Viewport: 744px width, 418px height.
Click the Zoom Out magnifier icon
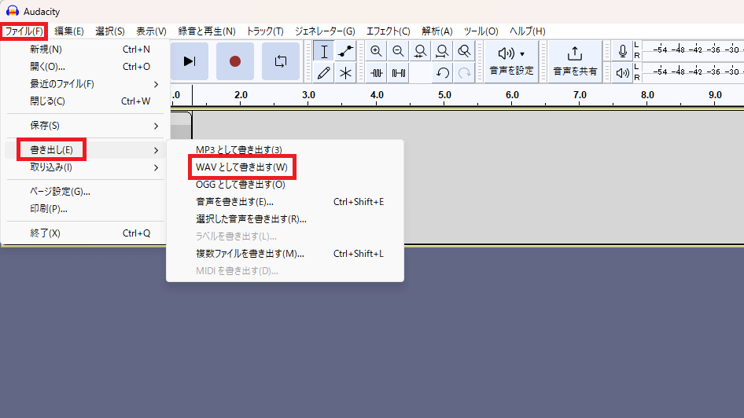pos(398,51)
